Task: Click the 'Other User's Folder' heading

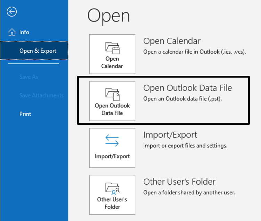Action: coord(179,182)
